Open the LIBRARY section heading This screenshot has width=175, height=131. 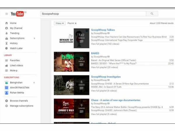click(8, 55)
